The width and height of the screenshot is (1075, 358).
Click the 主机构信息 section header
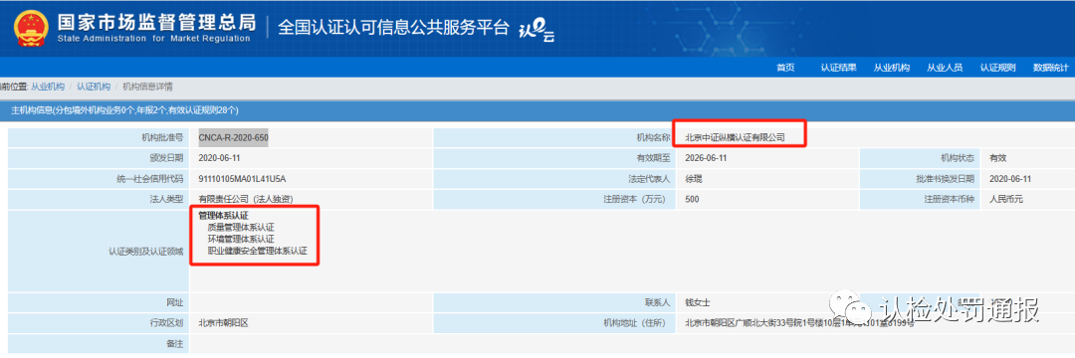pyautogui.click(x=537, y=110)
